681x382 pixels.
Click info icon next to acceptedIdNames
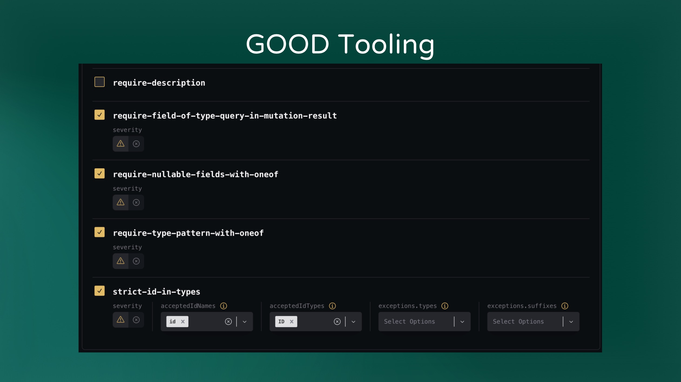click(x=224, y=306)
